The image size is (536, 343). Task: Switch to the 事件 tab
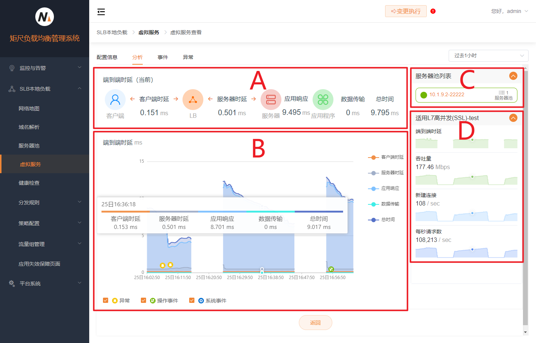coord(163,57)
